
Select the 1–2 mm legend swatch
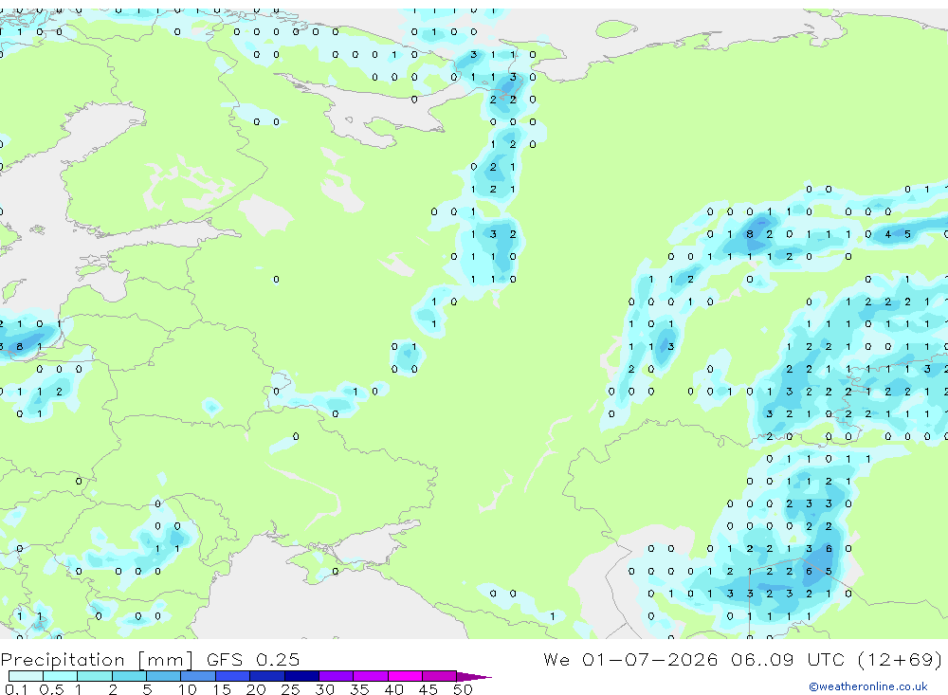click(x=94, y=676)
